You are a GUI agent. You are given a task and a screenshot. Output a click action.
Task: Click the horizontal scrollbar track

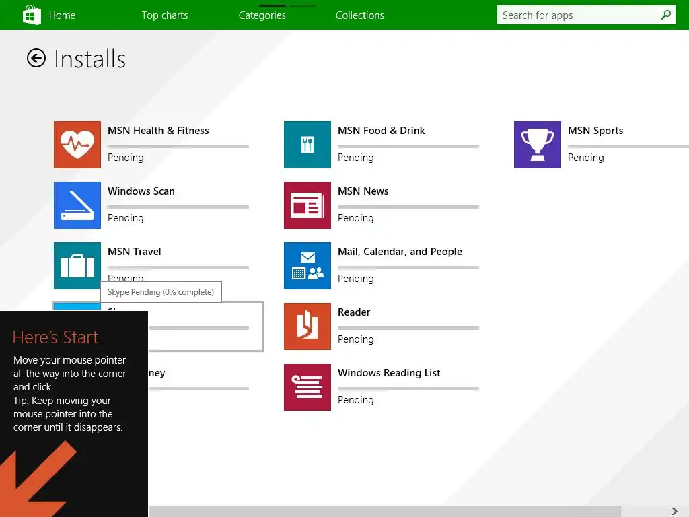385,512
